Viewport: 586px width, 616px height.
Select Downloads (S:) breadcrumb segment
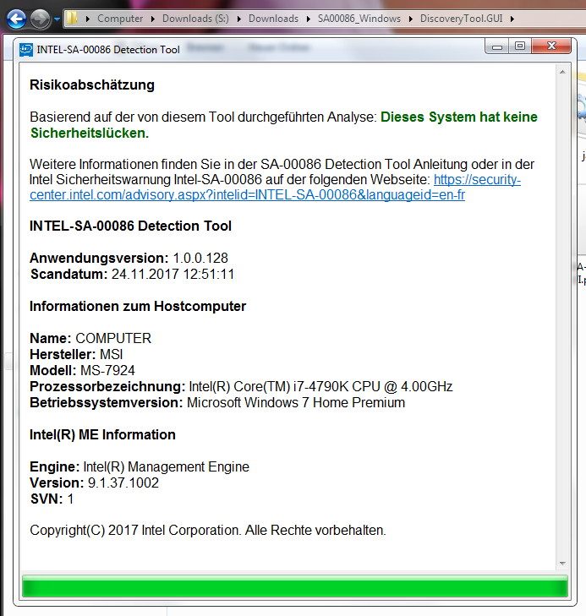[x=195, y=19]
